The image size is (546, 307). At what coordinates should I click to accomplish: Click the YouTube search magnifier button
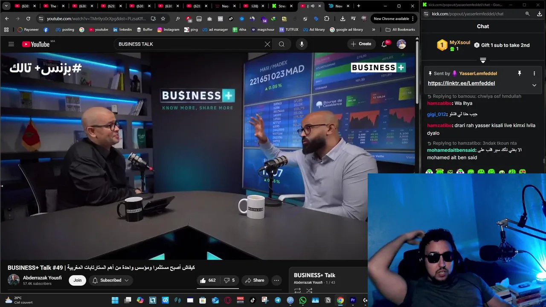[282, 44]
